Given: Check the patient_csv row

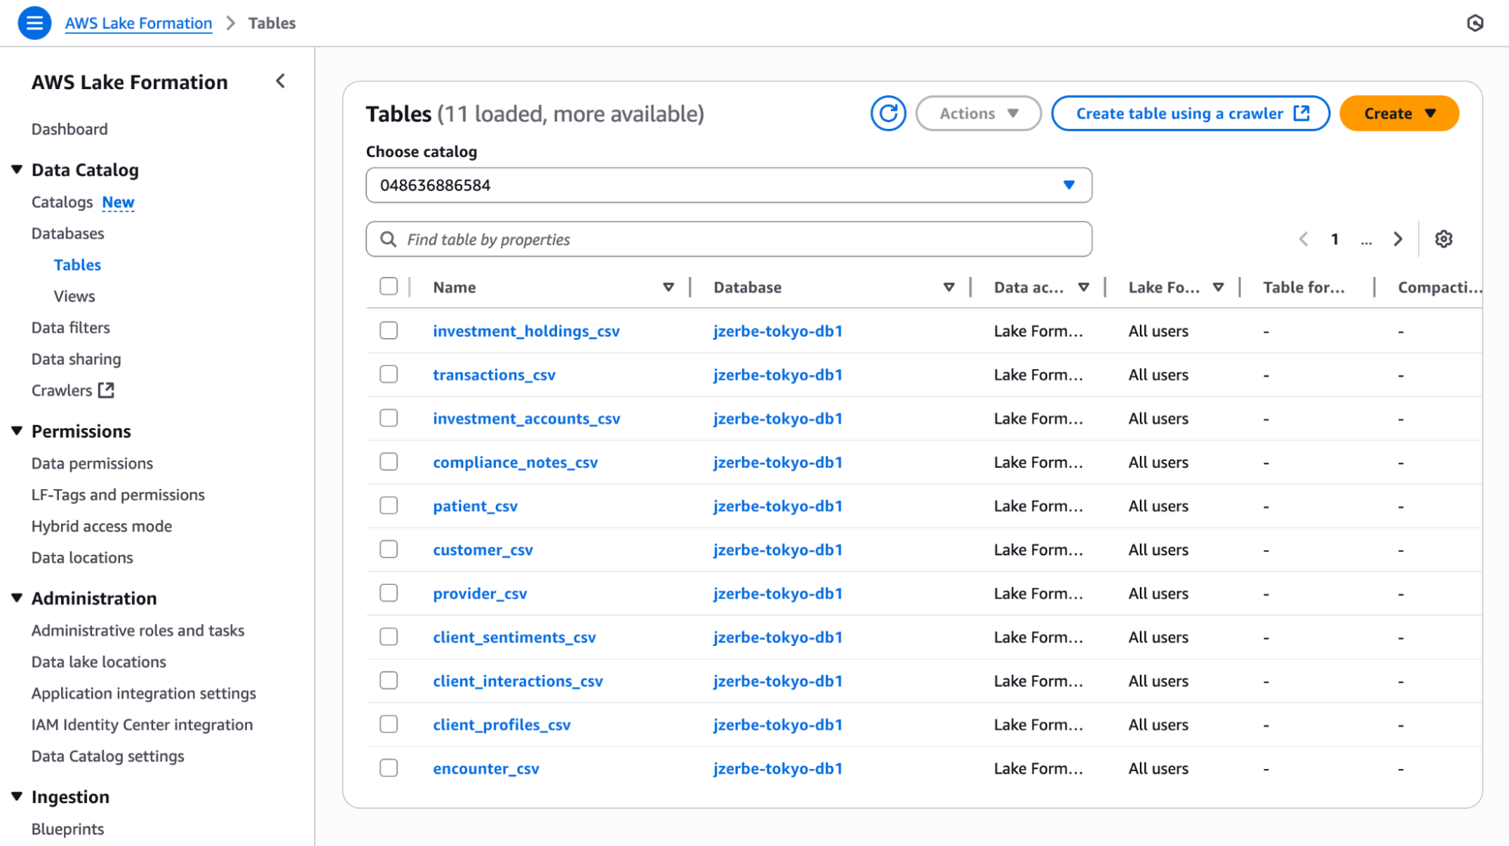Looking at the screenshot, I should [x=389, y=506].
